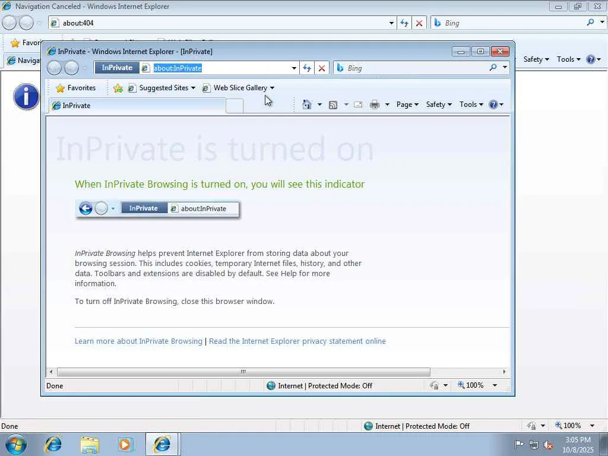Click search magnifier icon in InPrivate window

click(x=493, y=68)
